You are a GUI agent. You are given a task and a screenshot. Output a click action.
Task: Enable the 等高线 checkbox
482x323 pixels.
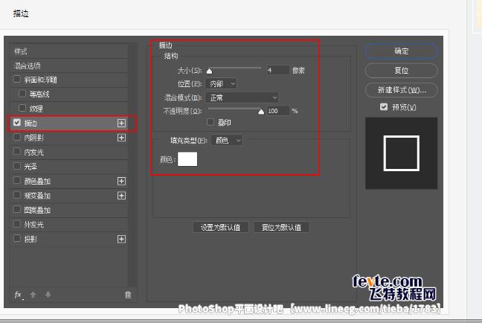click(22, 94)
